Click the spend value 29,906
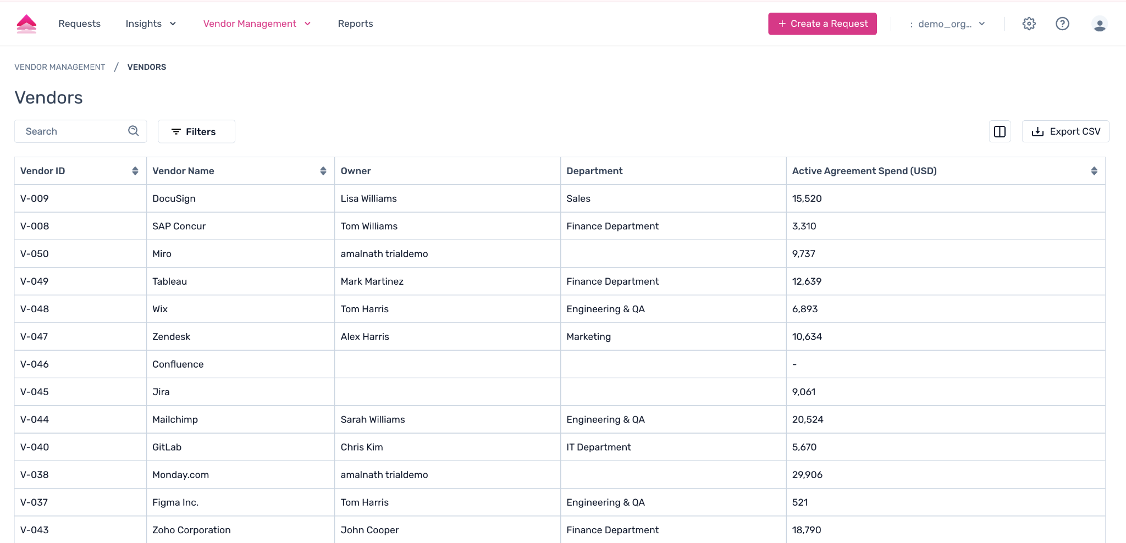 (x=807, y=474)
